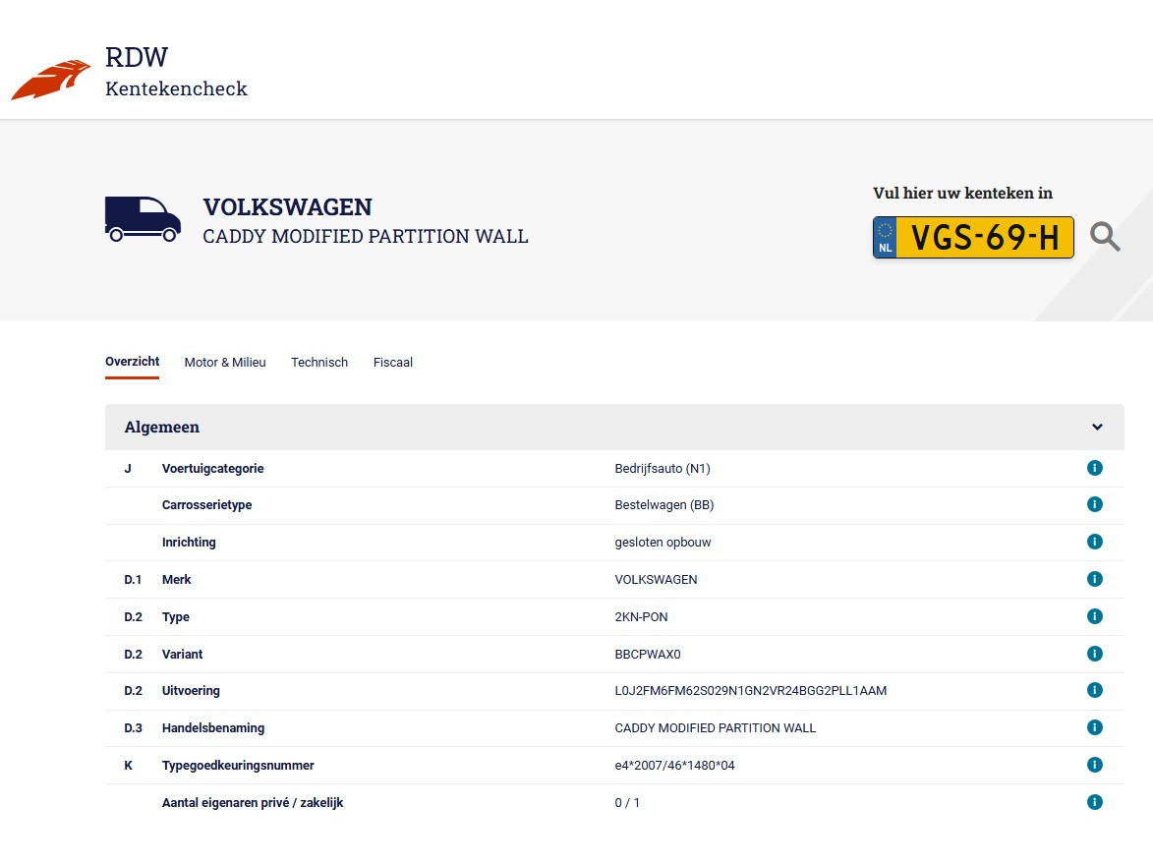Click the magnifying glass search icon
Viewport: 1153px width, 864px height.
coord(1105,237)
